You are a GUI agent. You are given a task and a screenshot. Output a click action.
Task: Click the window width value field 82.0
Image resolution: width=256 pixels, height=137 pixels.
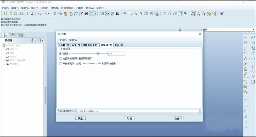(116, 53)
